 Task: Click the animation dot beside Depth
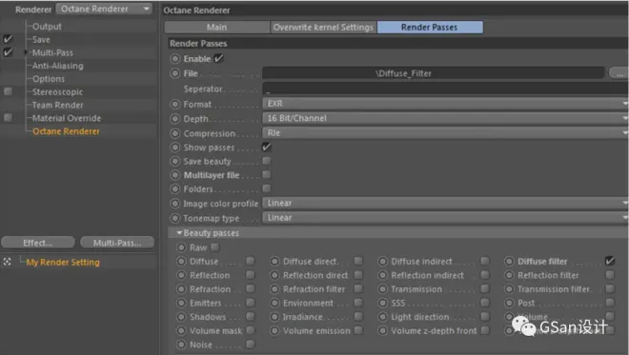pyautogui.click(x=175, y=119)
